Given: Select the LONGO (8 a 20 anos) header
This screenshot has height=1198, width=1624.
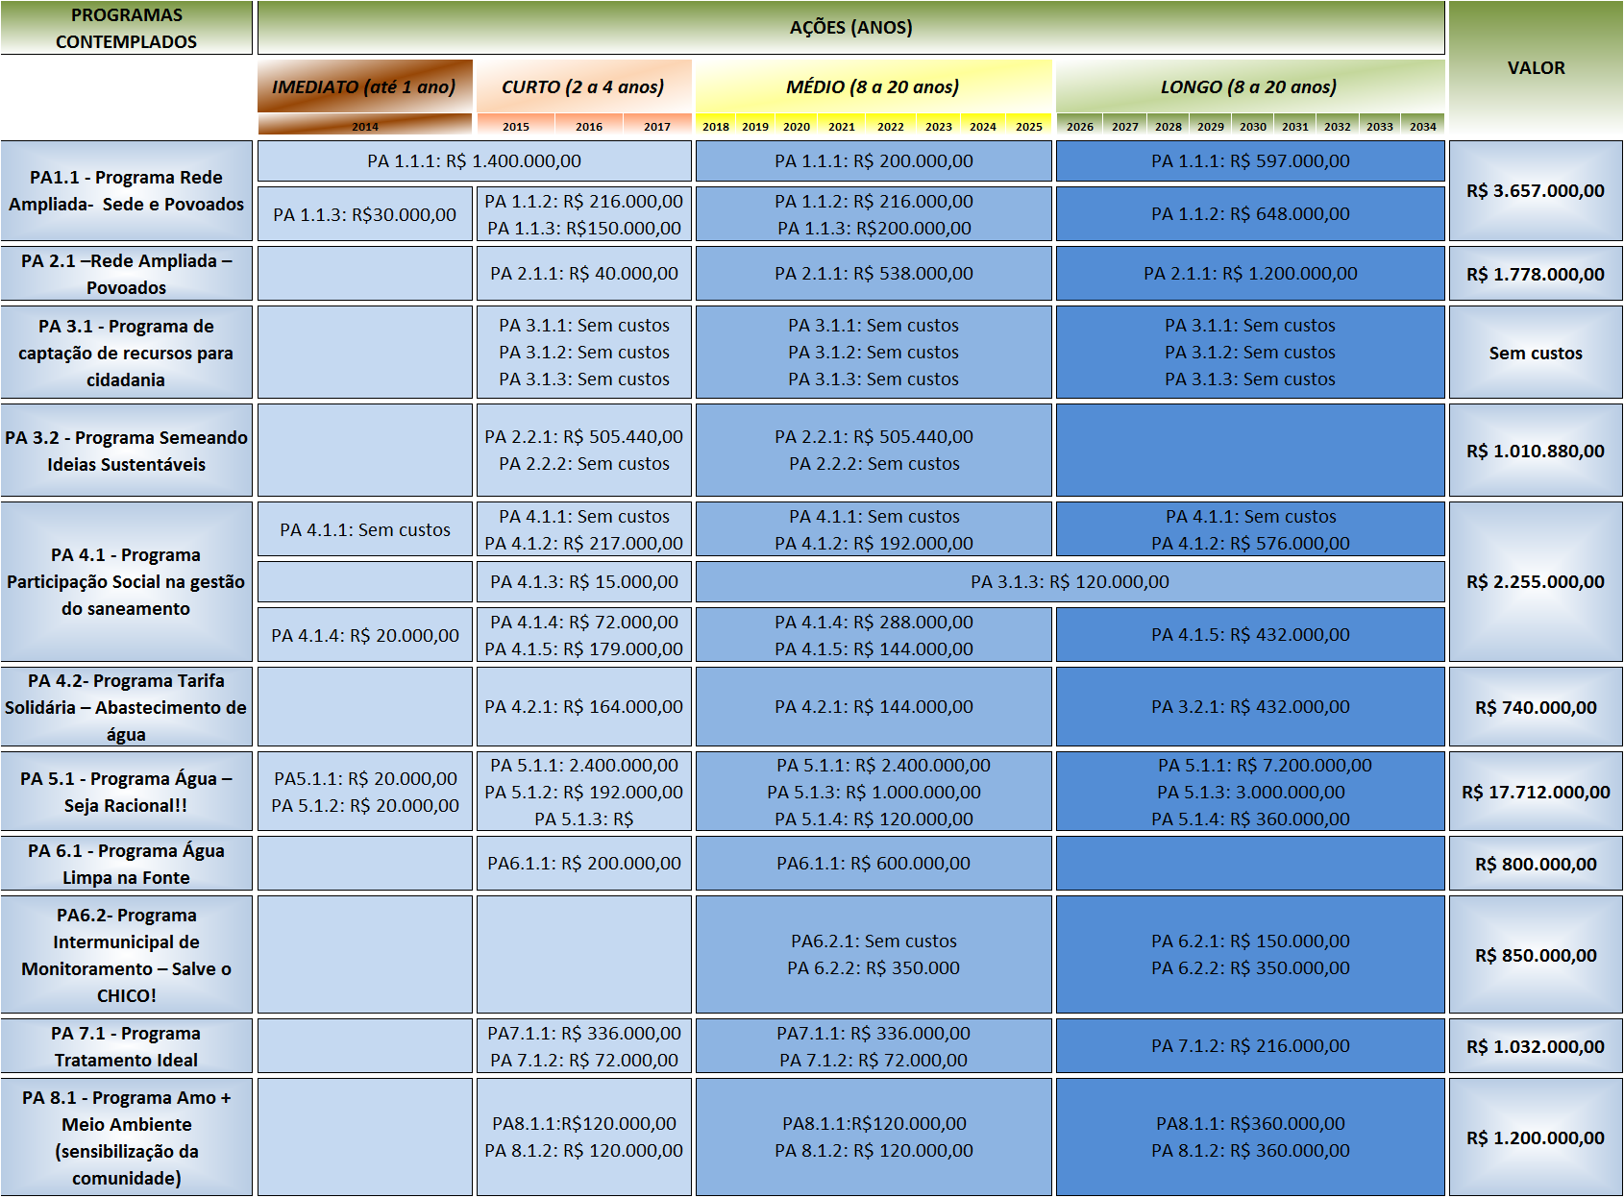Looking at the screenshot, I should point(1250,86).
